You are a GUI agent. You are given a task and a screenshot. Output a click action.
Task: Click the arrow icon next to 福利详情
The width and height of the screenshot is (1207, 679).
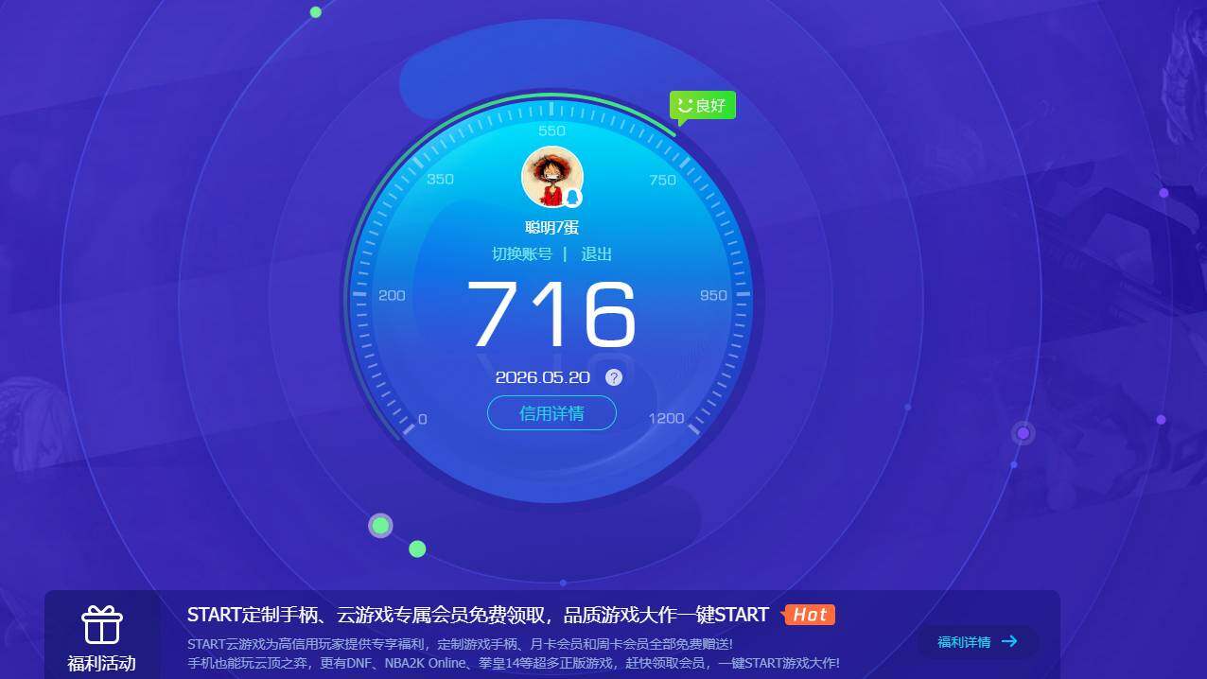1009,641
